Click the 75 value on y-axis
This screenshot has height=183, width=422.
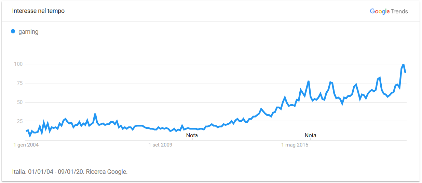[19, 83]
